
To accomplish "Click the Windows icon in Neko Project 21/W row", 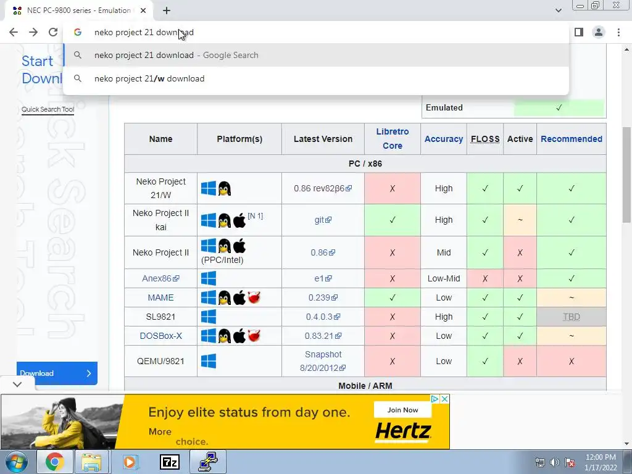I will point(209,188).
